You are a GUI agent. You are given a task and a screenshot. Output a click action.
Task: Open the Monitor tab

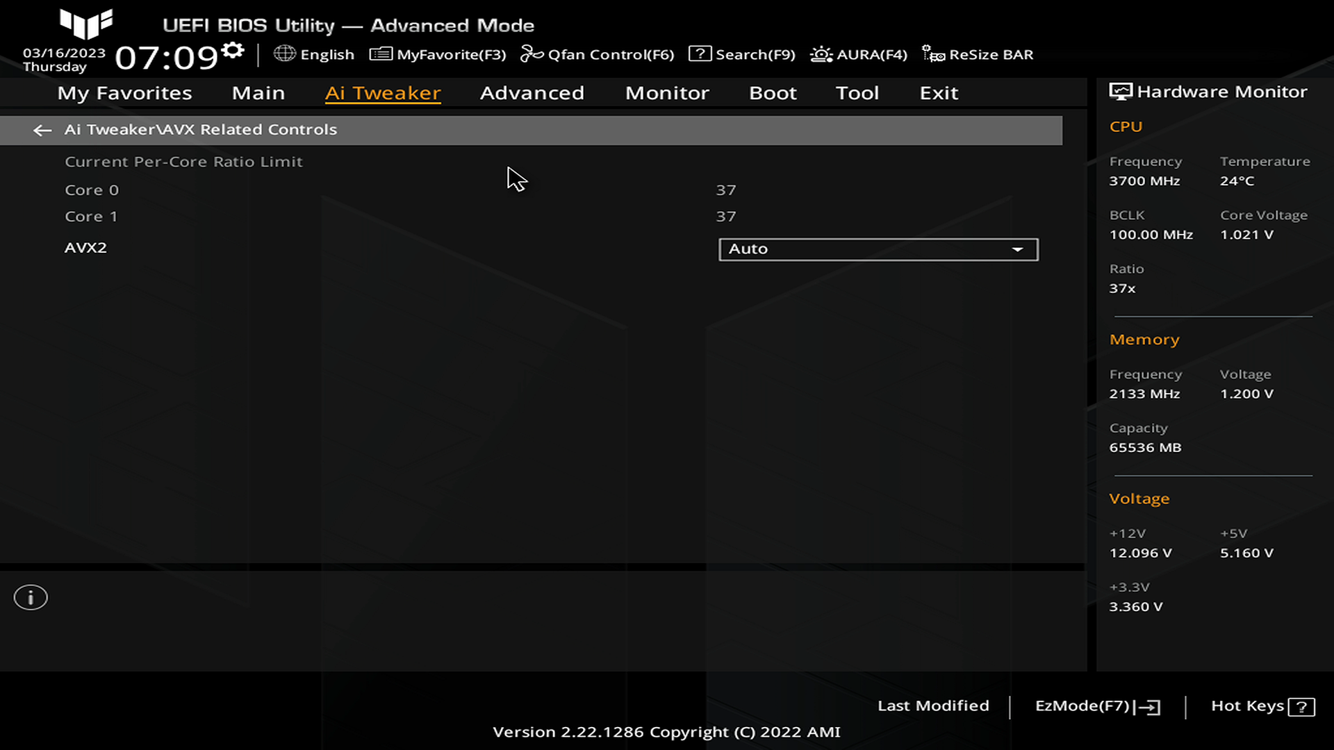click(x=667, y=93)
